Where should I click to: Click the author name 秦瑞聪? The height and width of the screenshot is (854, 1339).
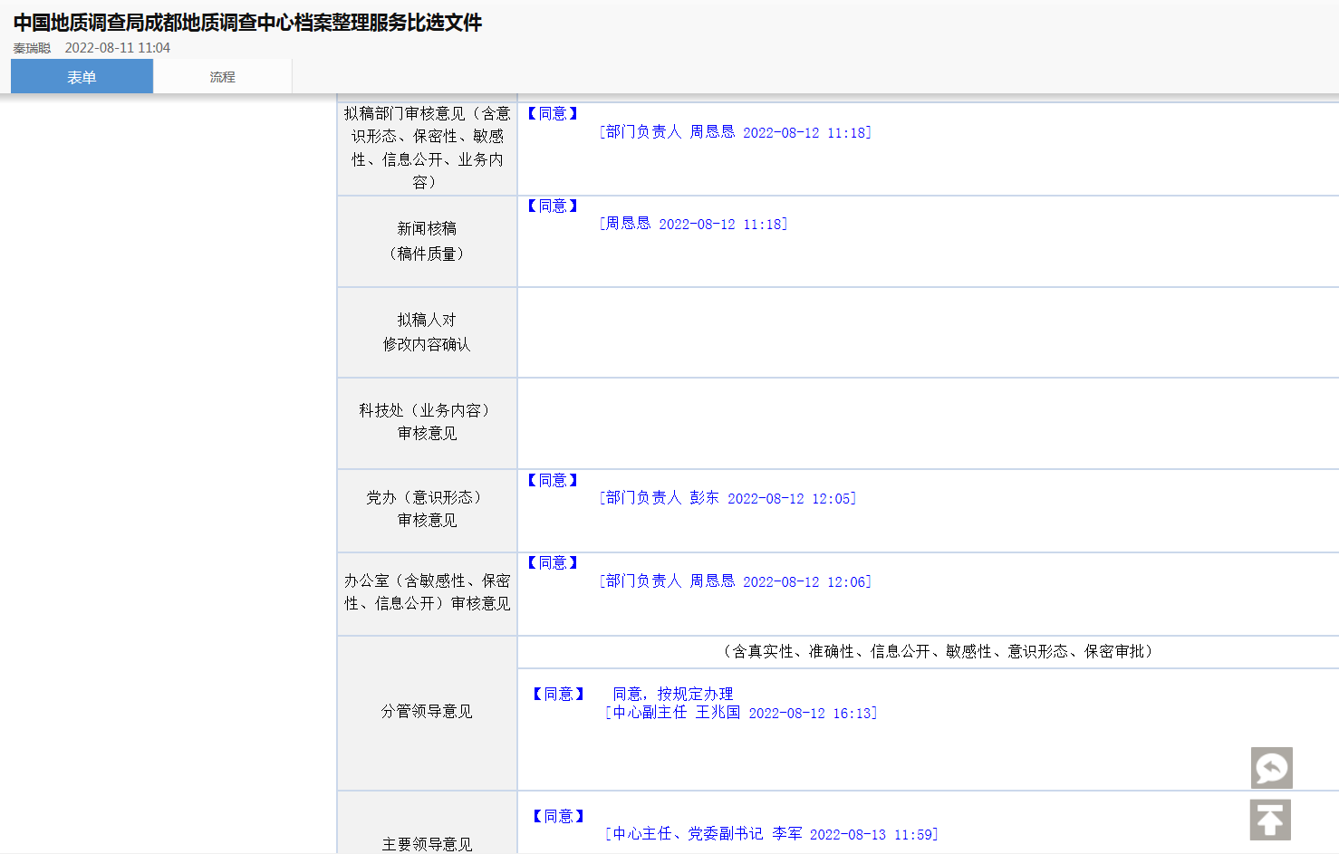(x=32, y=48)
